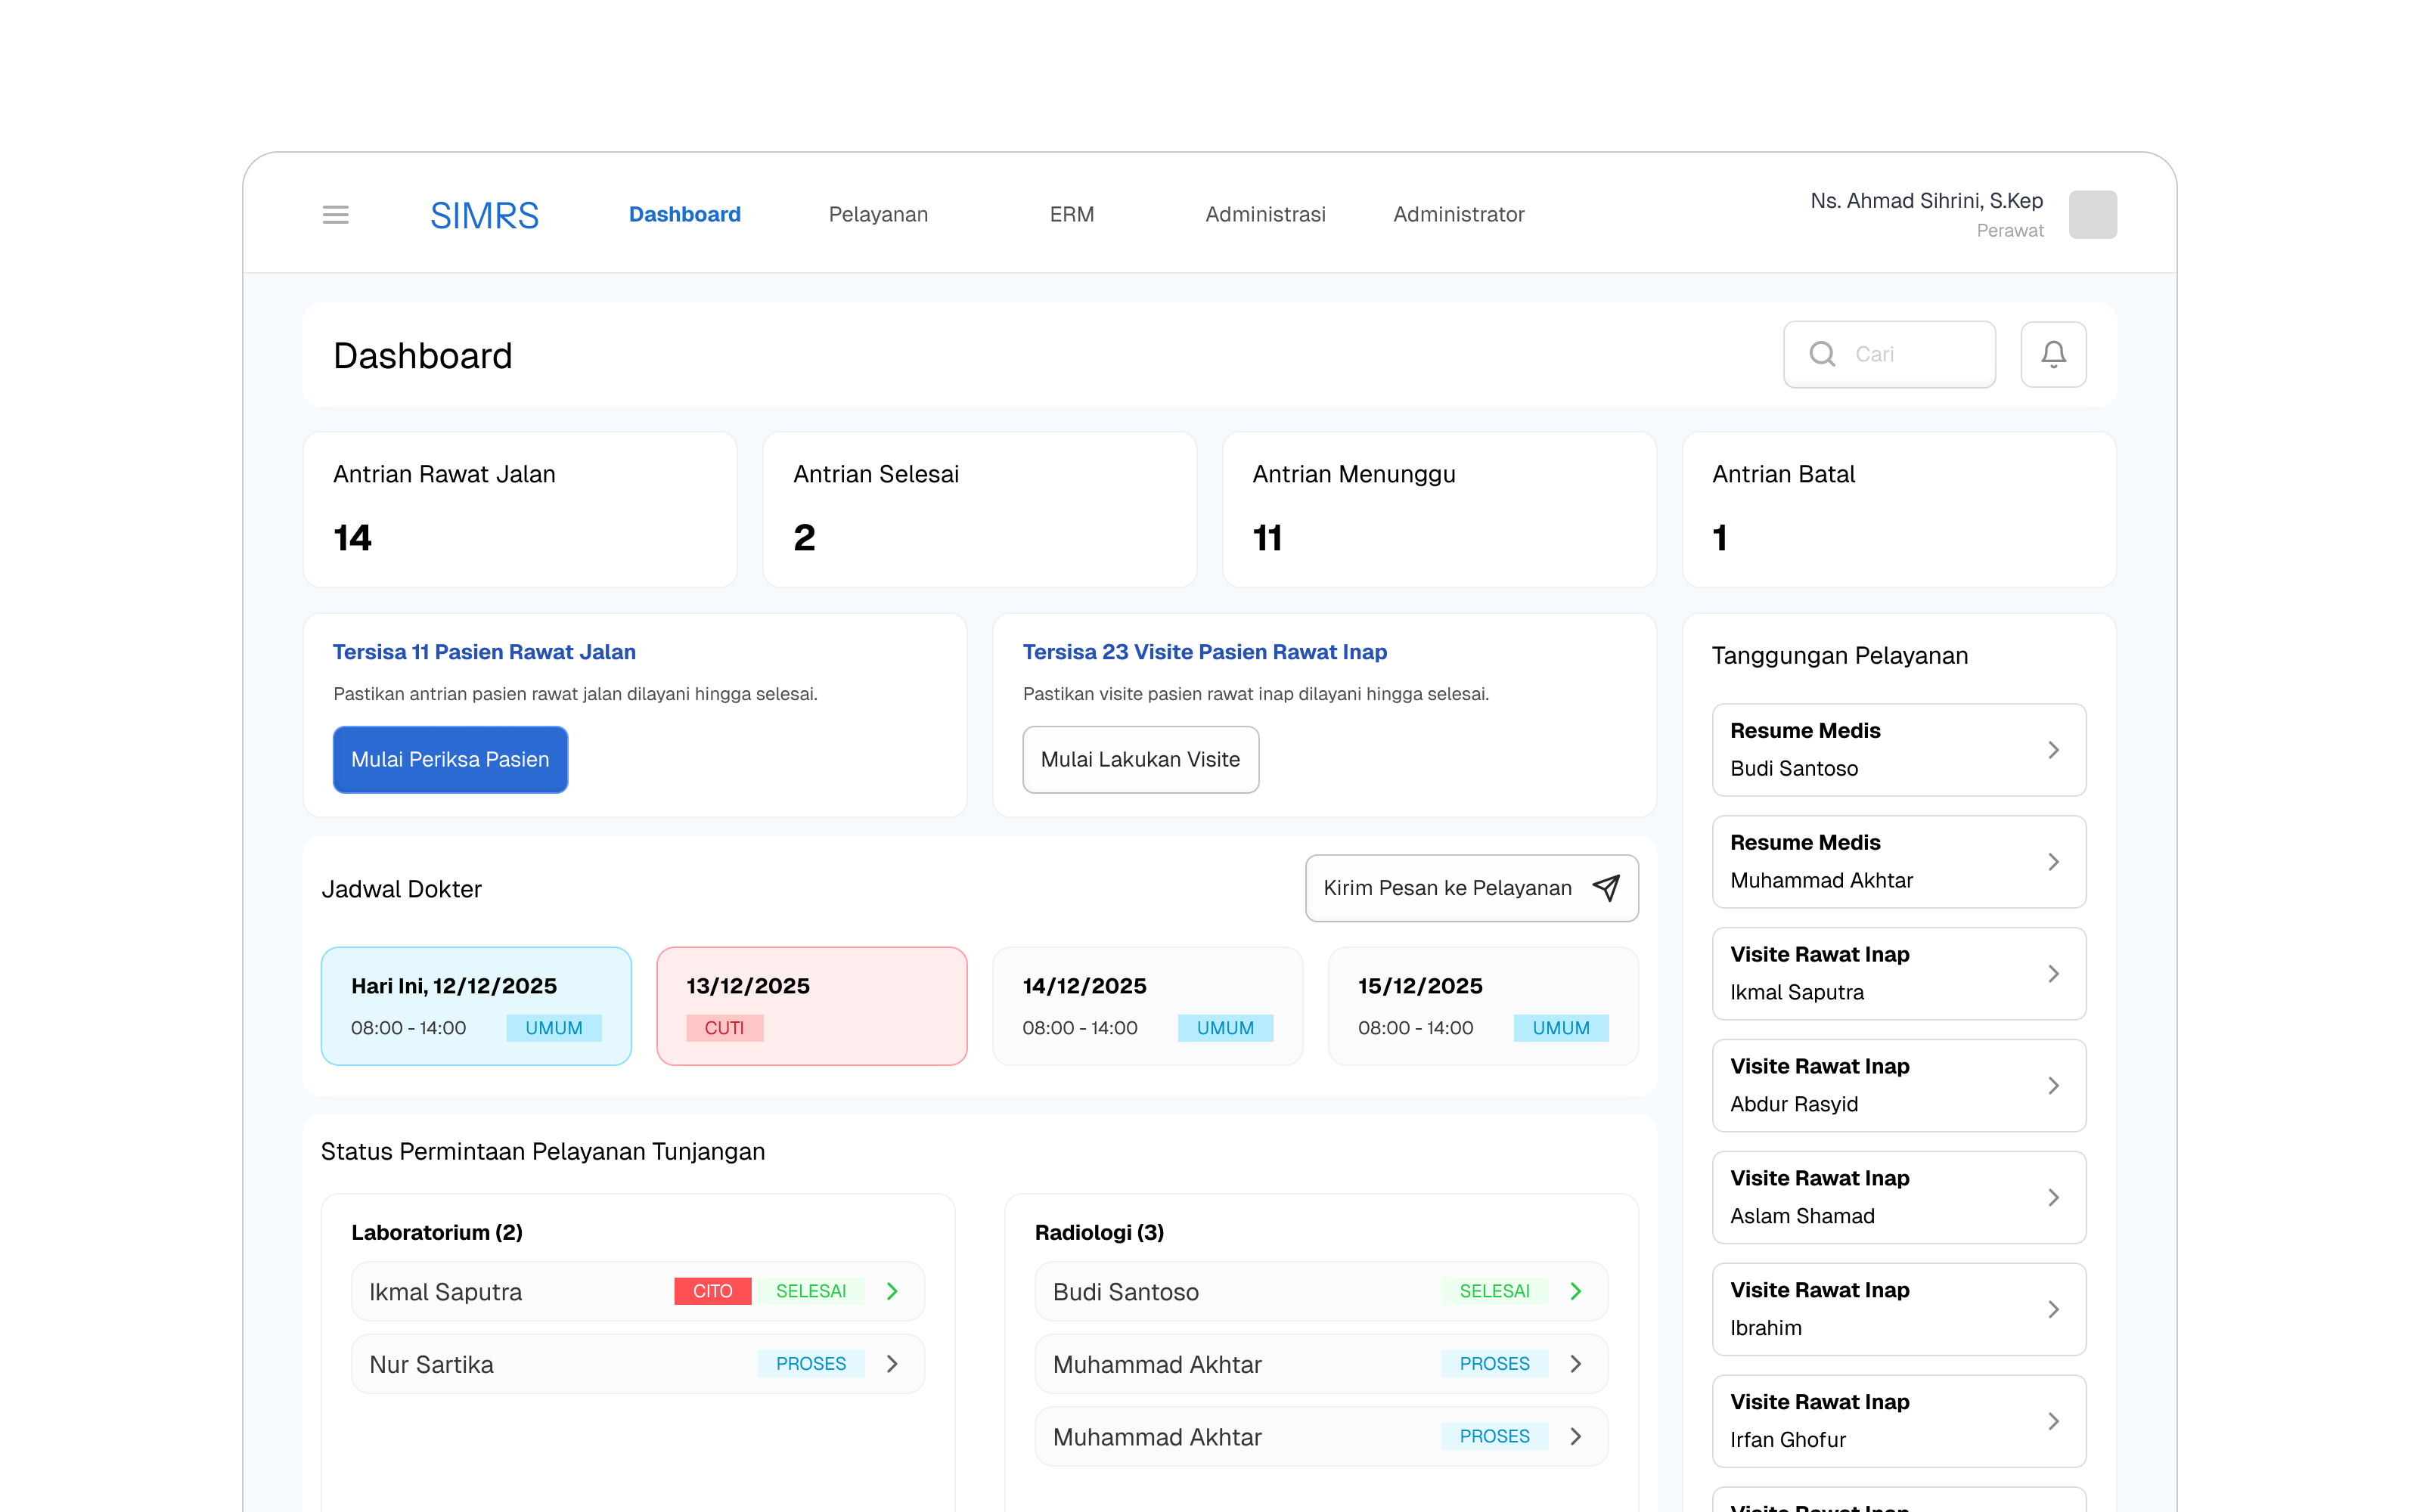This screenshot has height=1512, width=2420.
Task: Open the ERM menu
Action: click(1071, 214)
